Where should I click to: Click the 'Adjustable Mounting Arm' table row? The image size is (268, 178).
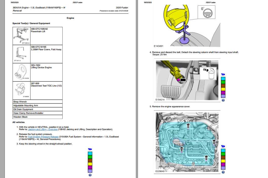click(x=38, y=105)
